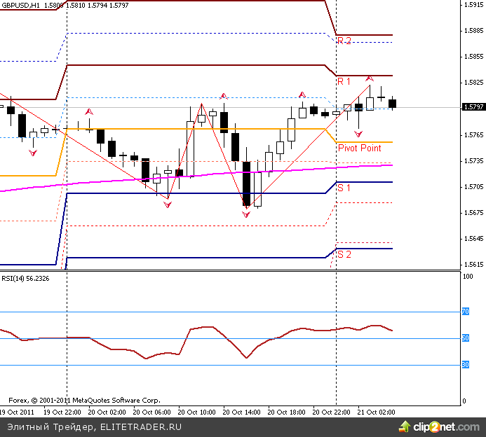Click the S 2 support label
Screen dimensions: 486x437
click(x=344, y=254)
